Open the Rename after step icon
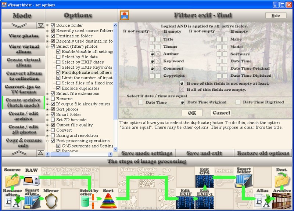 (12, 202)
